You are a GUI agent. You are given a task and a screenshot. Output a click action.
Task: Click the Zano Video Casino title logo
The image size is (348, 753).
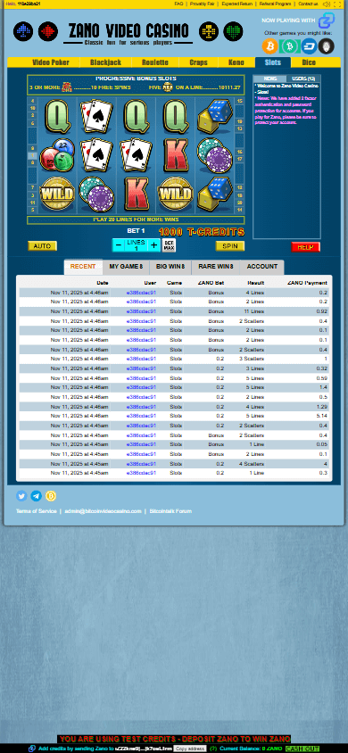point(128,33)
